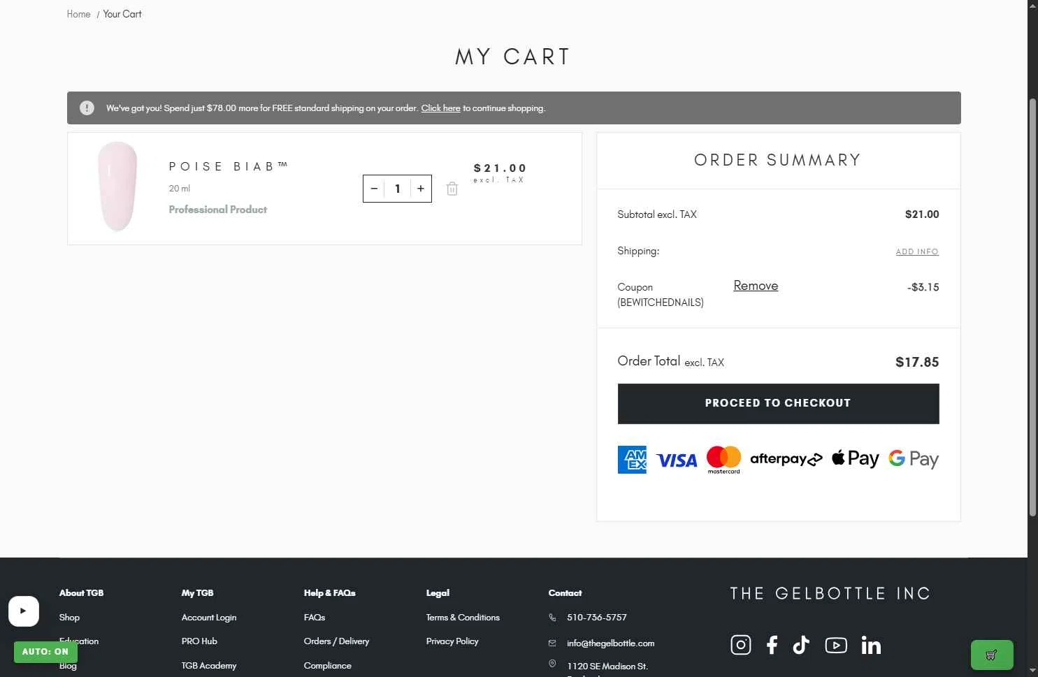Open the Poise BIAB product thumbnail

pyautogui.click(x=117, y=187)
